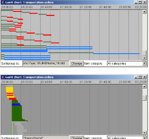The height and width of the screenshot is (139, 149).
Task: Click scroll up arrow in lower Gantt chart
Action: (x=144, y=86)
